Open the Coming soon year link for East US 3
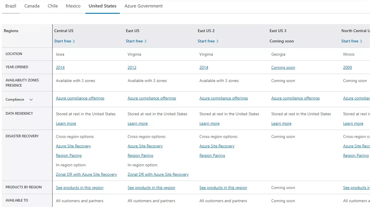 (x=283, y=67)
